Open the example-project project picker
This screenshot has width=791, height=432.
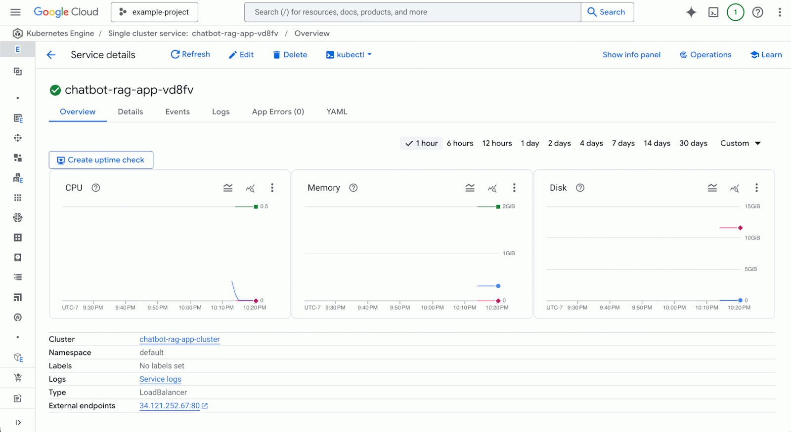(155, 12)
